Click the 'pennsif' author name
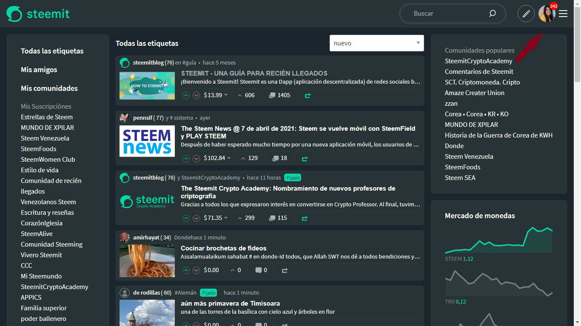581x326 pixels. [142, 118]
